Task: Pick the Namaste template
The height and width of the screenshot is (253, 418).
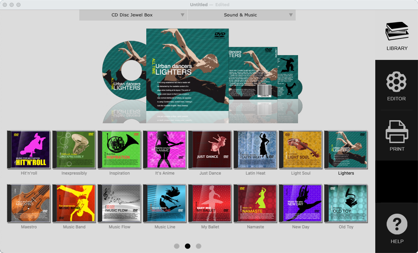Action: pos(255,203)
